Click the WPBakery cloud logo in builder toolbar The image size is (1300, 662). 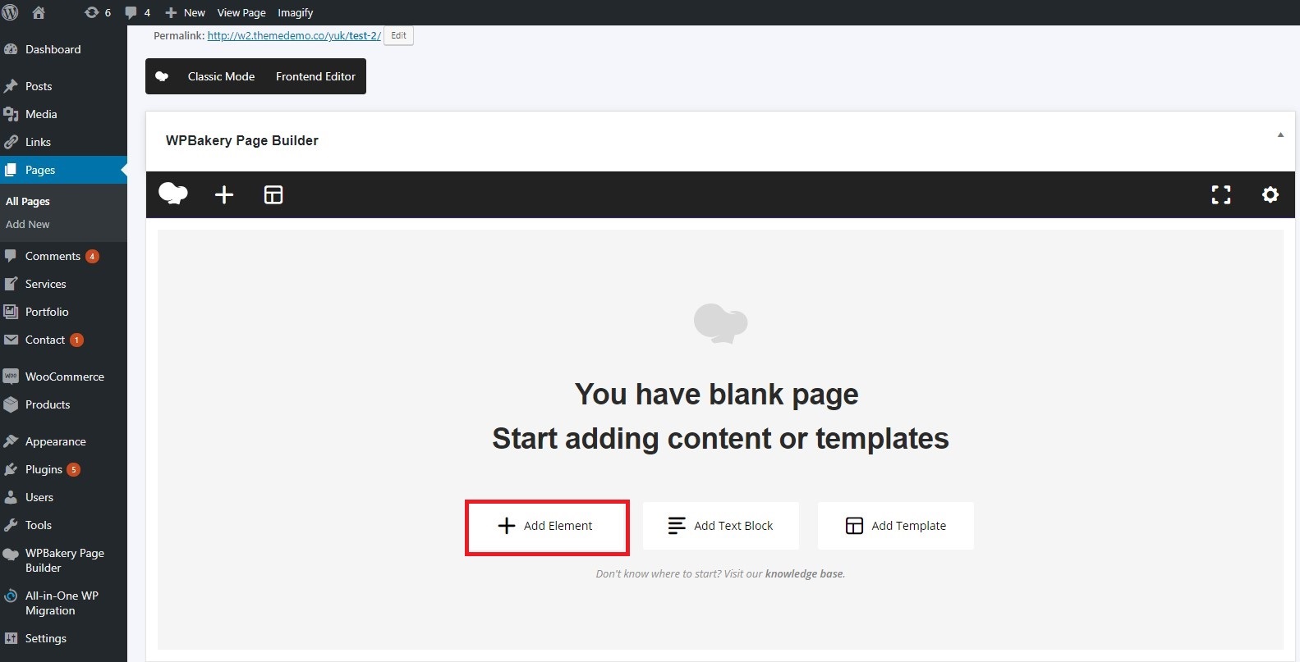coord(172,194)
